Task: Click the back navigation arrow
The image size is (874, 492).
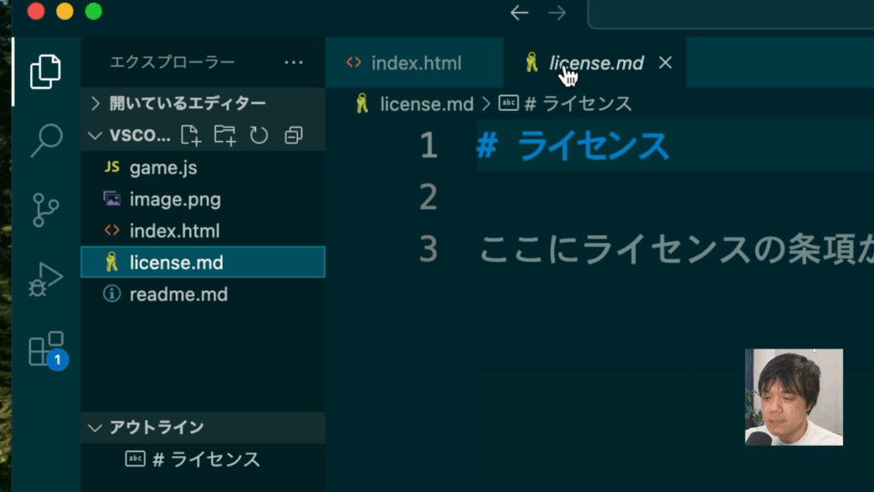Action: pos(519,13)
